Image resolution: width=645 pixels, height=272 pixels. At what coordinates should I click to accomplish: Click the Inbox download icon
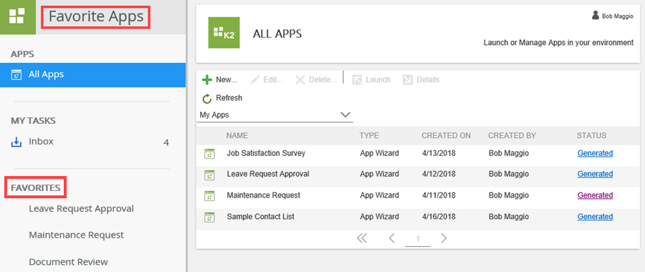click(16, 142)
